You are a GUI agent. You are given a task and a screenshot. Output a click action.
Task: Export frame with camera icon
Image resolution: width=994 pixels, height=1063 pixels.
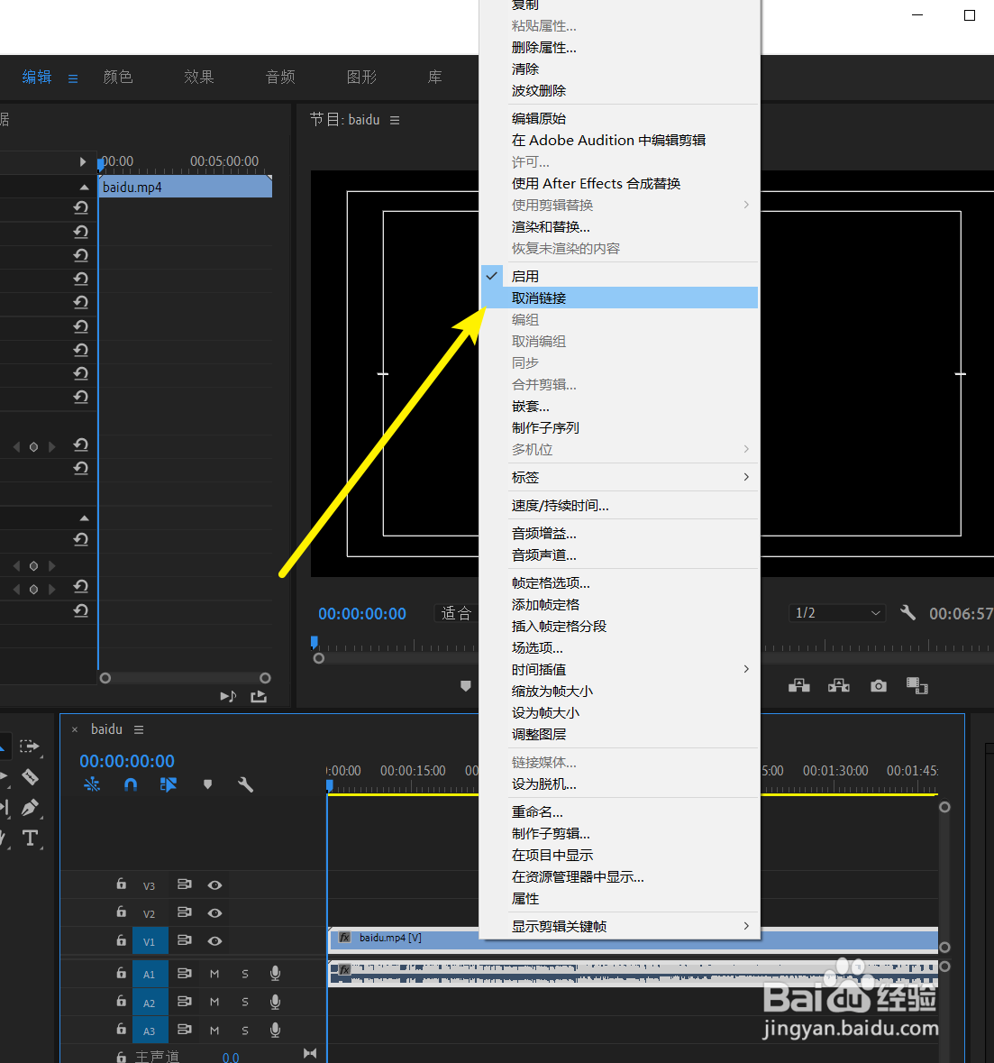click(x=879, y=686)
